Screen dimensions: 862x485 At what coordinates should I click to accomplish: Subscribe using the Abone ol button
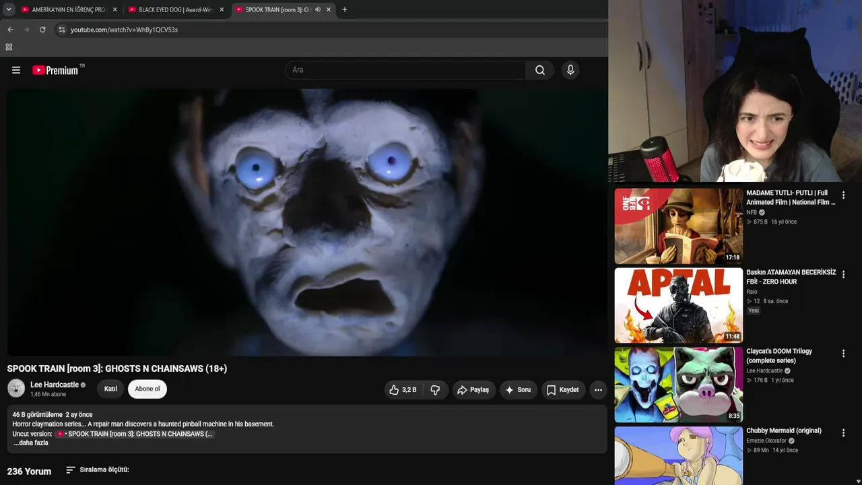point(147,389)
